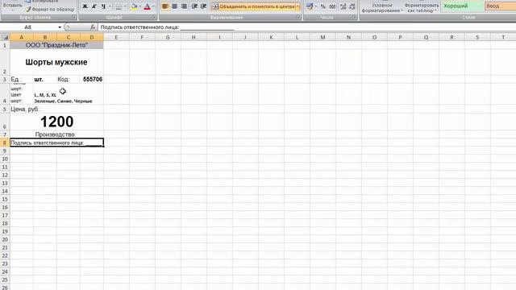Select column A header
Image resolution: width=516 pixels, height=290 pixels.
22,37
